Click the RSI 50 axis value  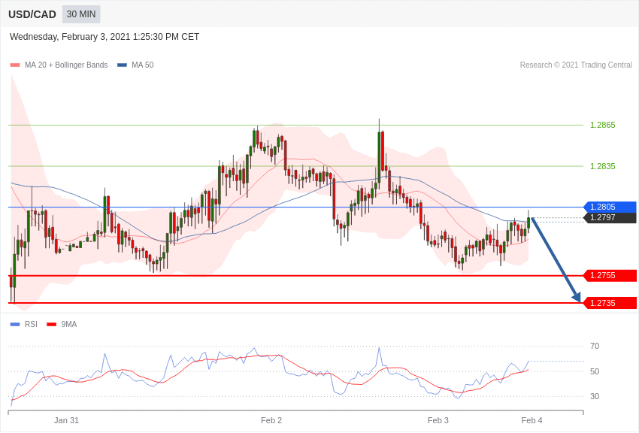coord(595,371)
